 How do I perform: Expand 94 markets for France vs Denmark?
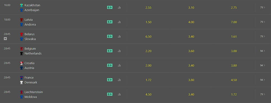tap(263, 80)
